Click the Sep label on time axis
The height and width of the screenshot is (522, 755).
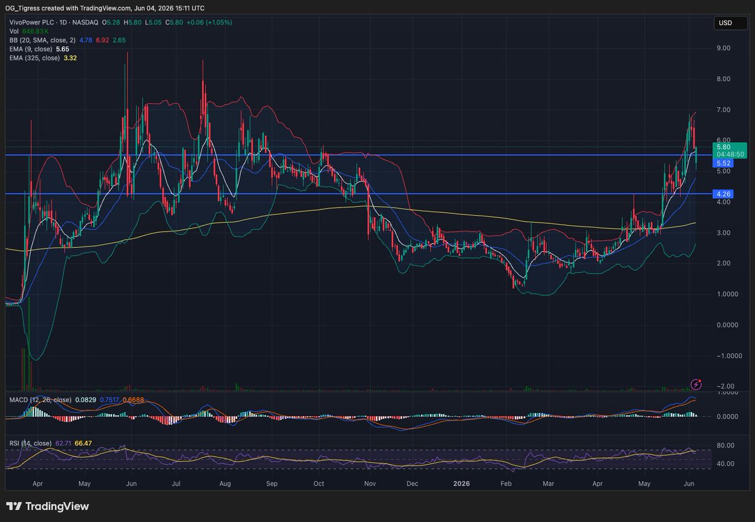[x=272, y=484]
